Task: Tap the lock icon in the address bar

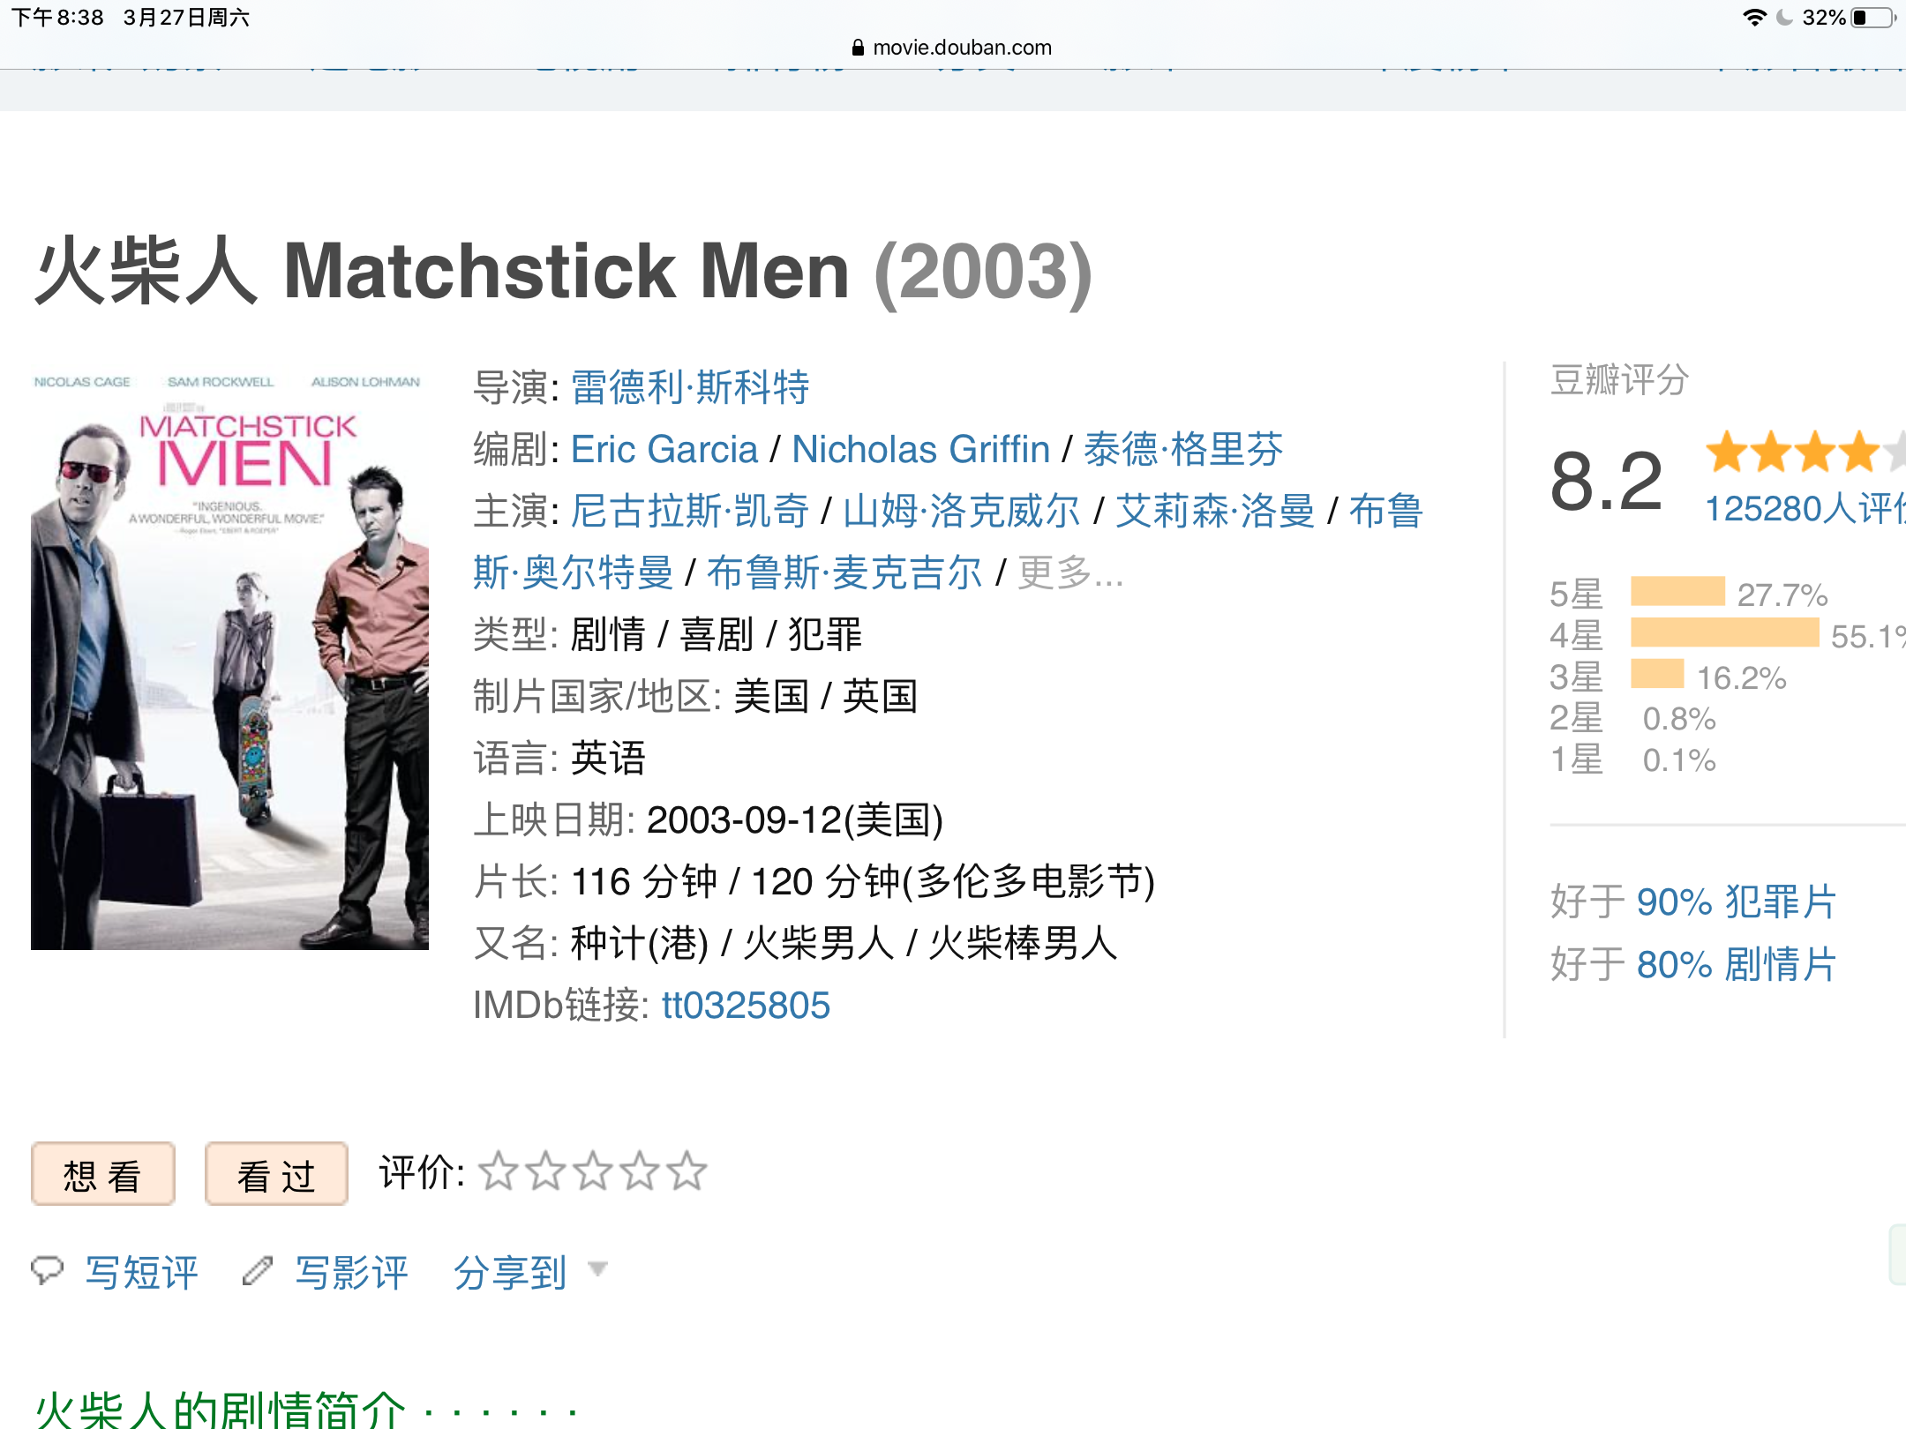Action: [858, 48]
